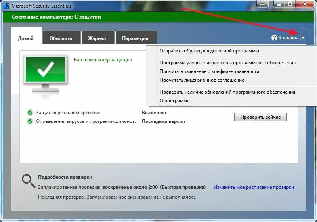This screenshot has height=222, width=317.
Task: Open Изменить мое расписание проверки link
Action: click(254, 187)
